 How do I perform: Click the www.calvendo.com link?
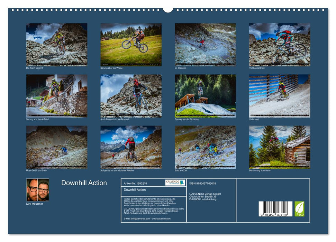coord(161,219)
